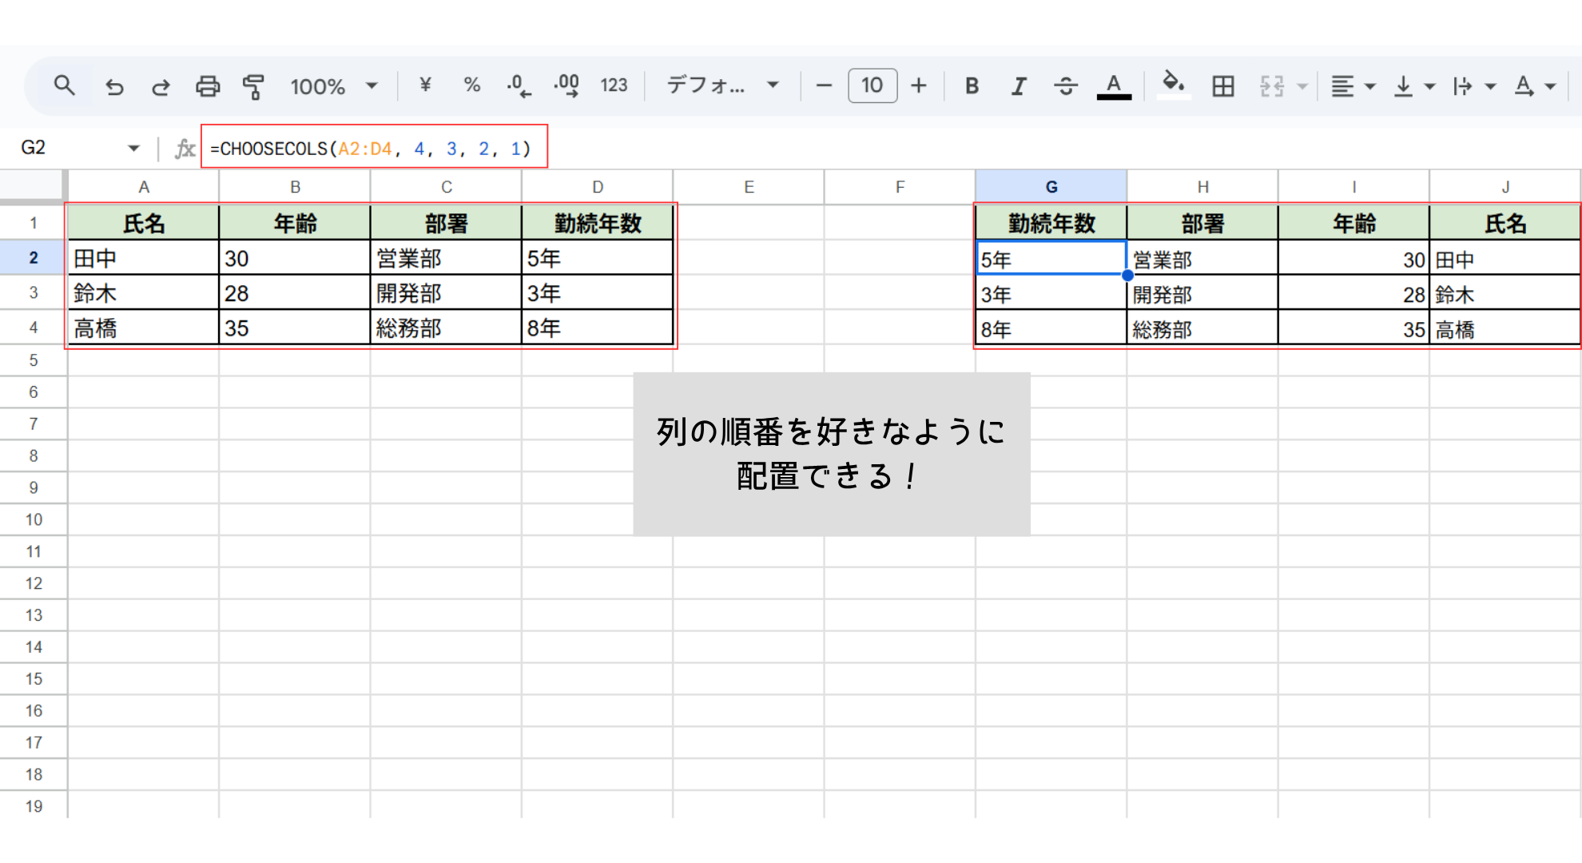Select column G header
1582x863 pixels.
[x=1051, y=187]
